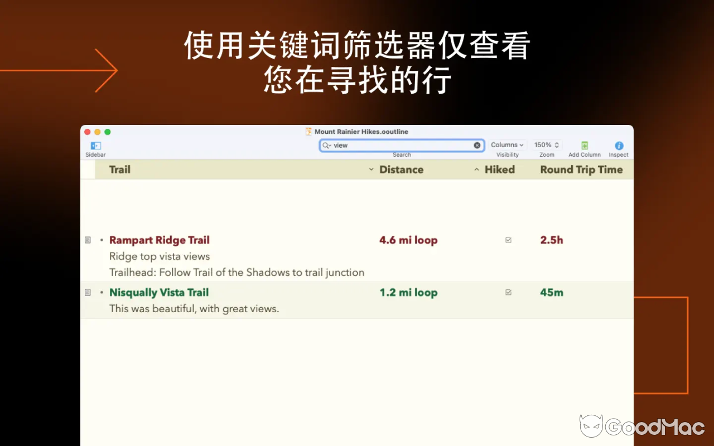Open the Columns visibility dropdown

point(507,145)
